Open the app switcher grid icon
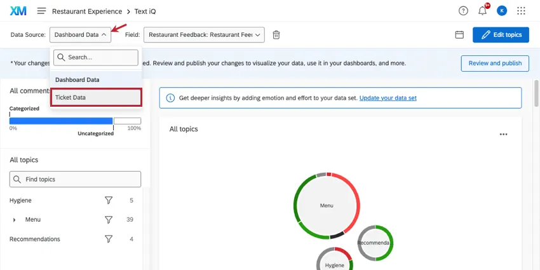The image size is (540, 270). 522,11
